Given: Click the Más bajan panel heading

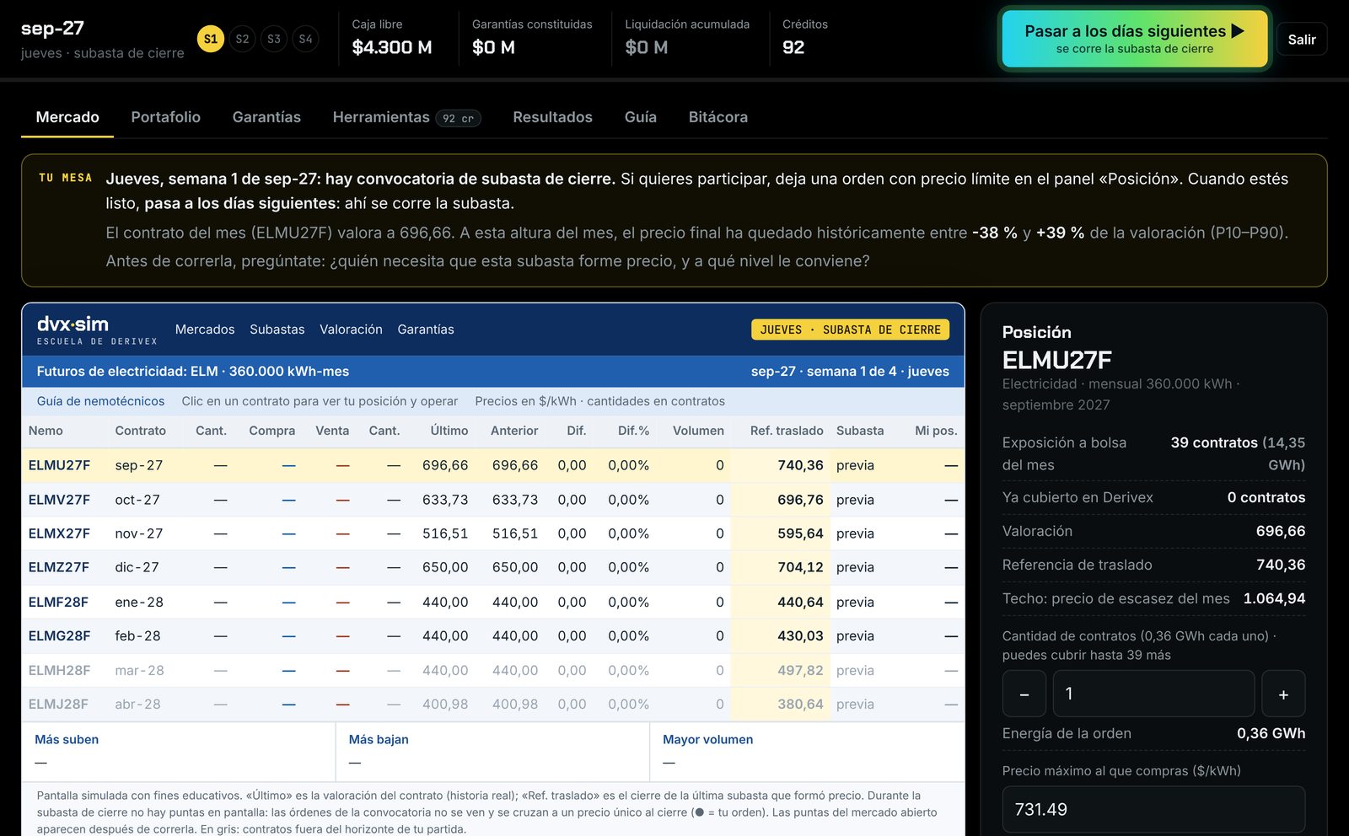Looking at the screenshot, I should click(379, 739).
